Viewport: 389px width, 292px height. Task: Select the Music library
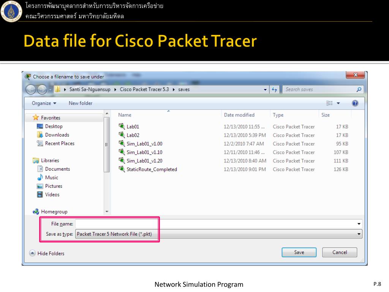click(x=52, y=177)
